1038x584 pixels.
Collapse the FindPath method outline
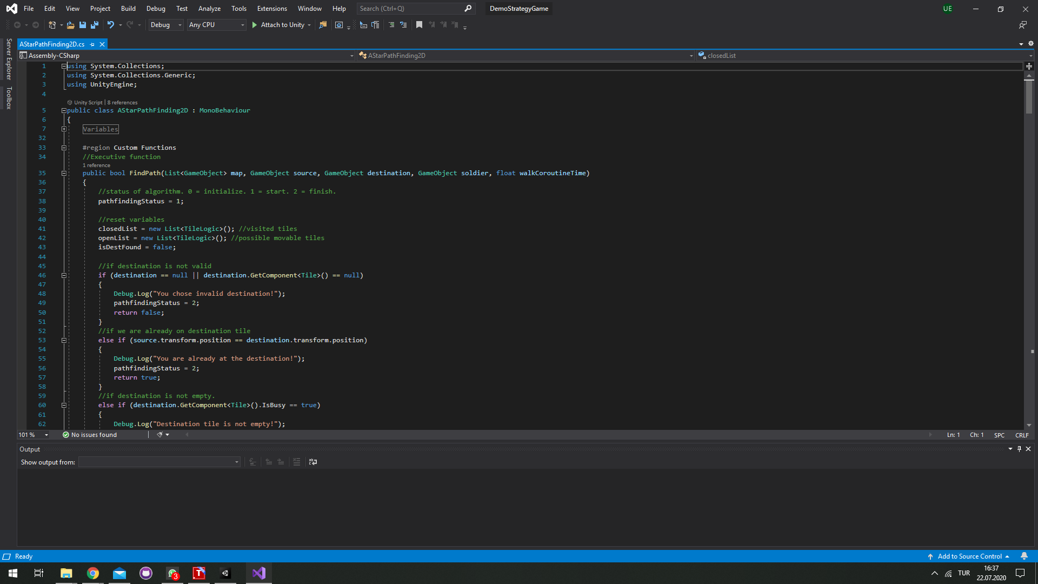tap(64, 173)
